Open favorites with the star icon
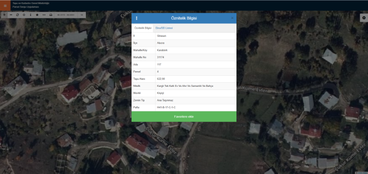 tap(37, 15)
